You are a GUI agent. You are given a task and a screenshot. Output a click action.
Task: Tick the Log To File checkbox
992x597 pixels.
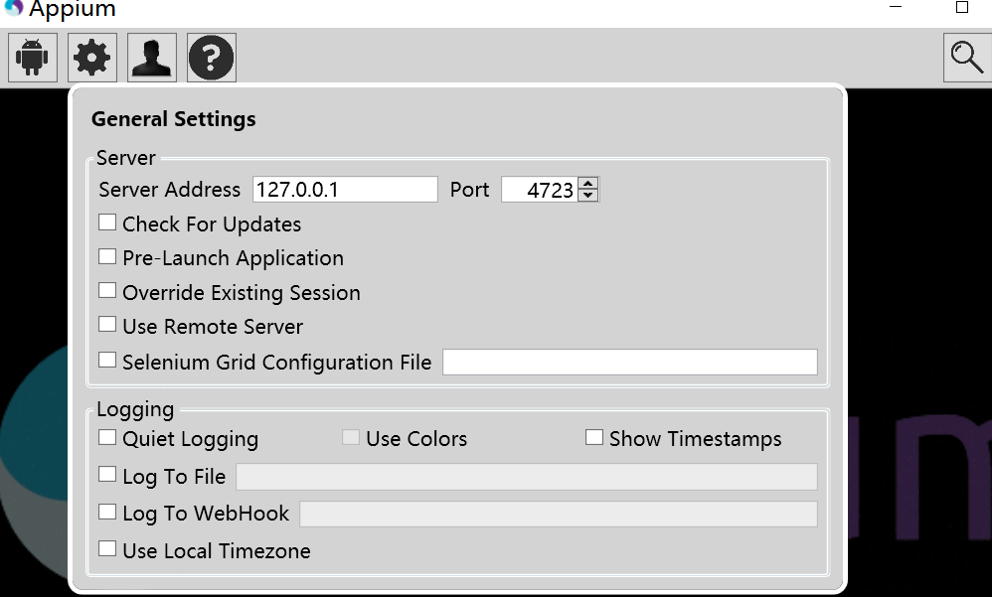tap(107, 475)
